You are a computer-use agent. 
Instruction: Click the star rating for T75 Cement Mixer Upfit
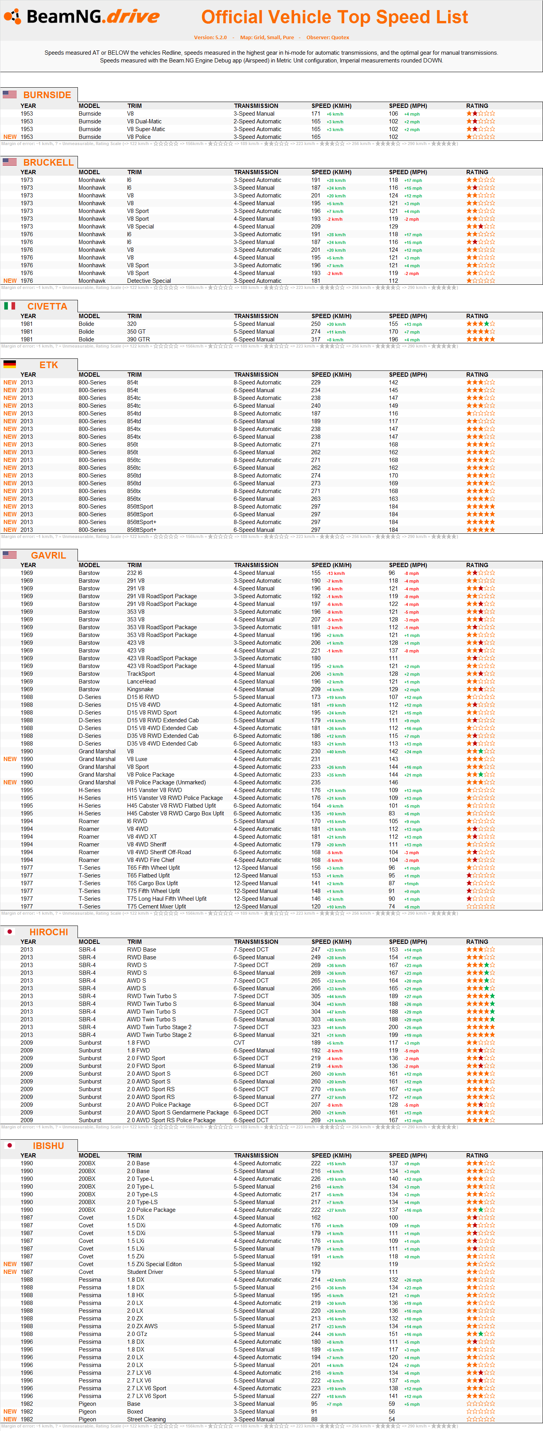click(480, 906)
